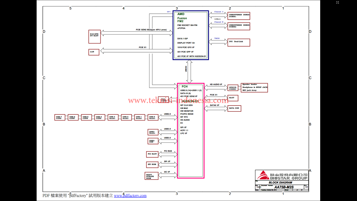Image resolution: width=357 pixels, height=201 pixels.
Task: Select the SATA CON block
Action: [234, 108]
